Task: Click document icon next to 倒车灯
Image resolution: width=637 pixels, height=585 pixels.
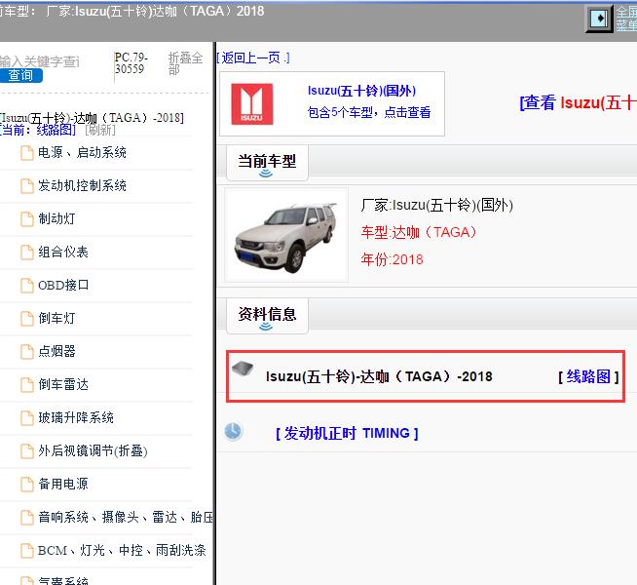Action: pos(27,319)
